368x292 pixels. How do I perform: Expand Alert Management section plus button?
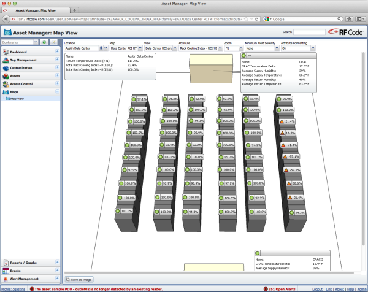(x=57, y=278)
